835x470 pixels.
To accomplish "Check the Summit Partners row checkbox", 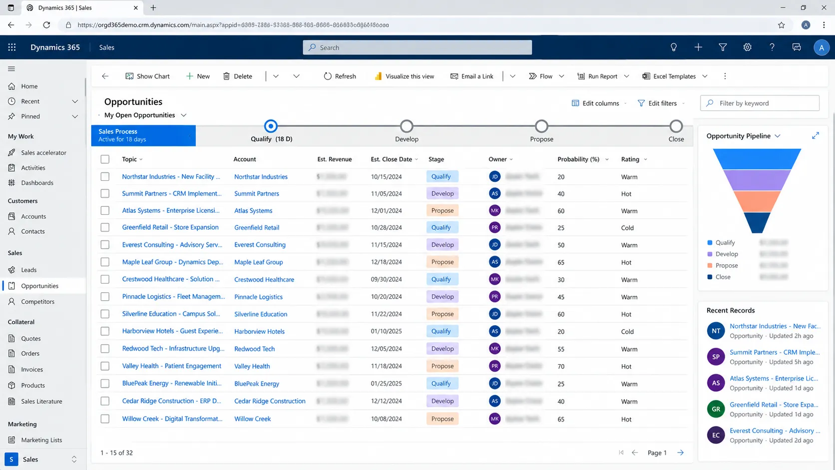I will [x=105, y=194].
